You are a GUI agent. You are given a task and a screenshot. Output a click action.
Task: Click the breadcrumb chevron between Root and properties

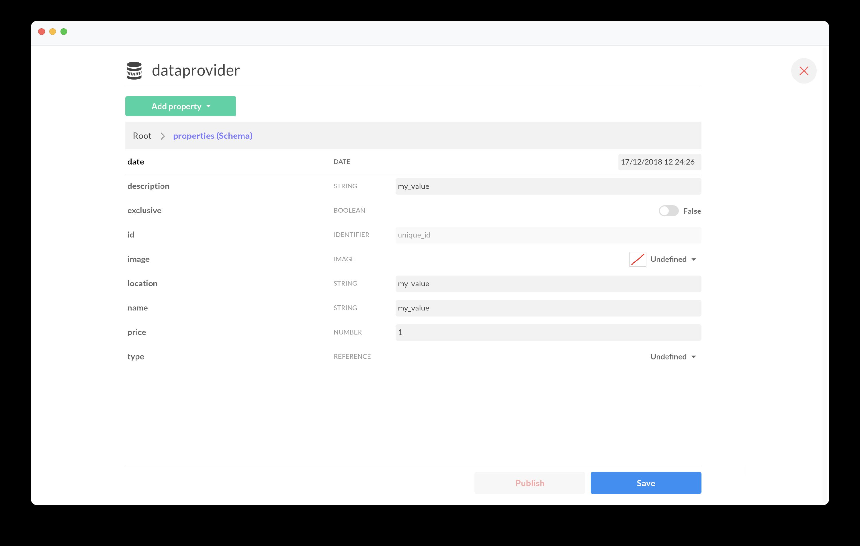[163, 136]
